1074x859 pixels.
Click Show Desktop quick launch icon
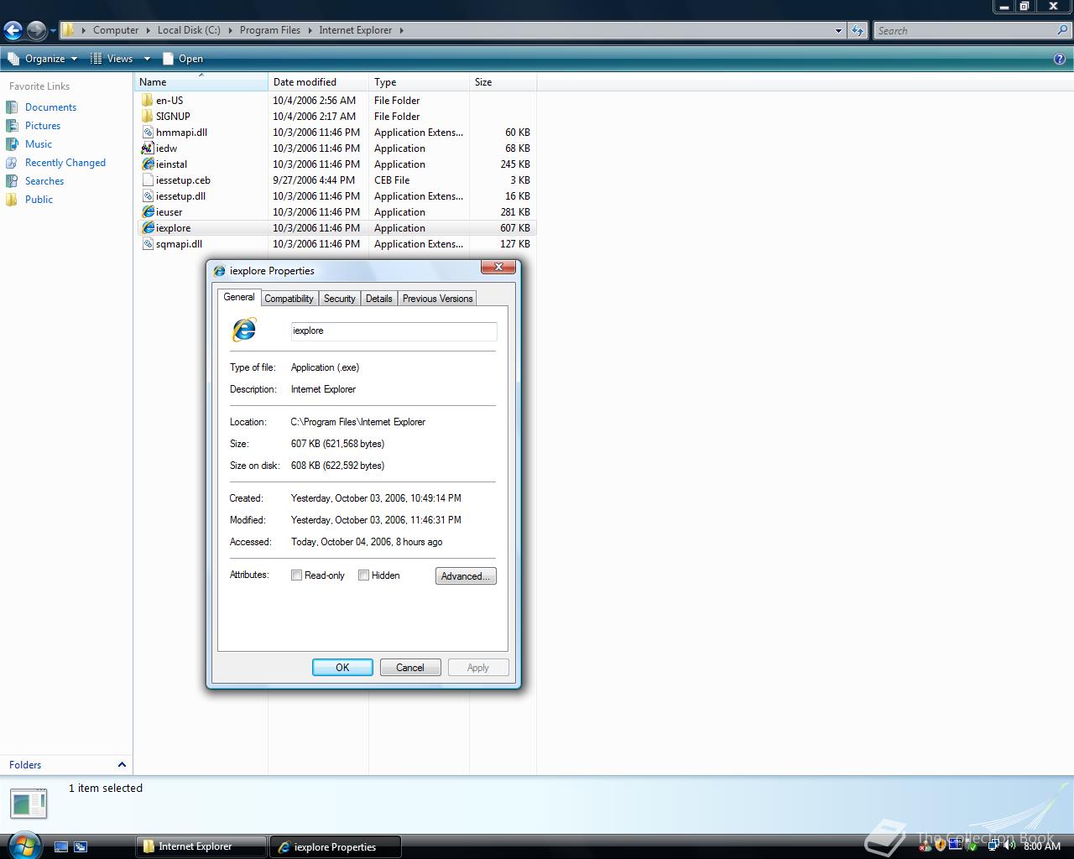[60, 846]
